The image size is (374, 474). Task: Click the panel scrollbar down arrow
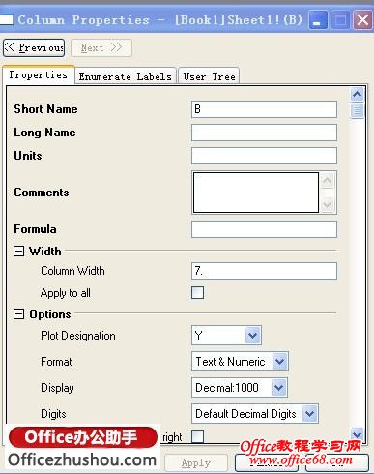pos(357,434)
